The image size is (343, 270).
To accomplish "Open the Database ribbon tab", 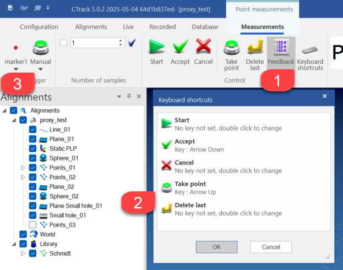I will [x=204, y=27].
